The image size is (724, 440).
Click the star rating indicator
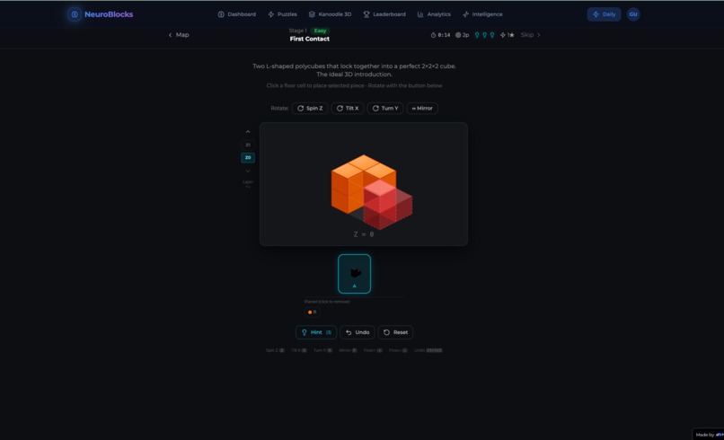click(507, 35)
